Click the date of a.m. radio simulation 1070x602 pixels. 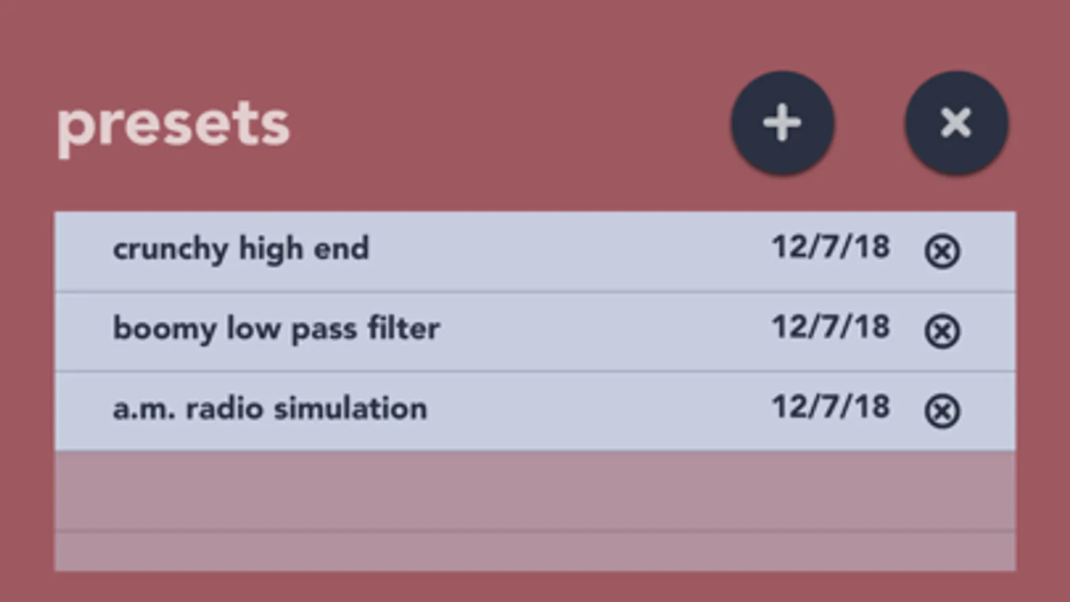click(831, 407)
